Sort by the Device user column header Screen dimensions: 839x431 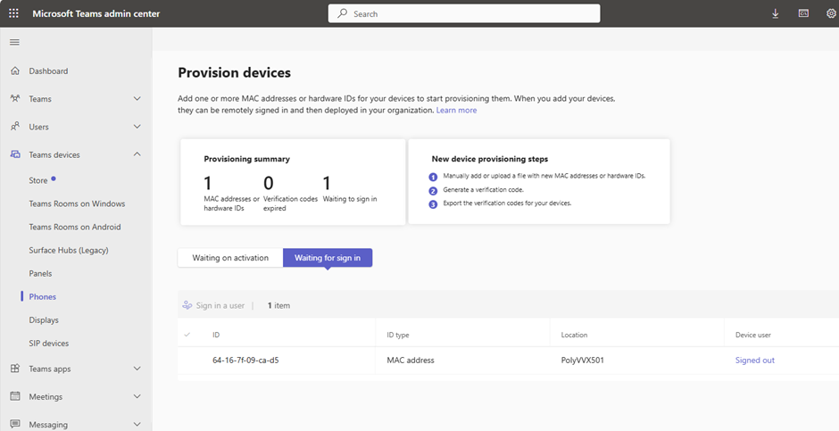(x=752, y=335)
